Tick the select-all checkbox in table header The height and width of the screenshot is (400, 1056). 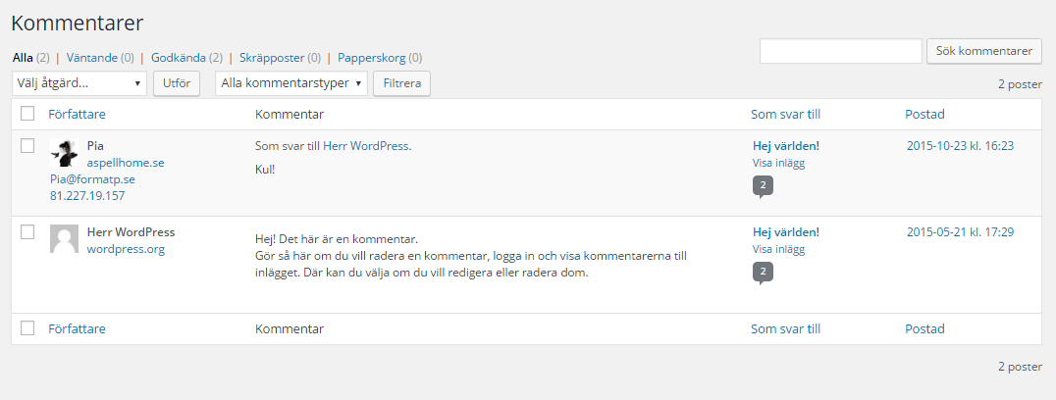pos(27,114)
